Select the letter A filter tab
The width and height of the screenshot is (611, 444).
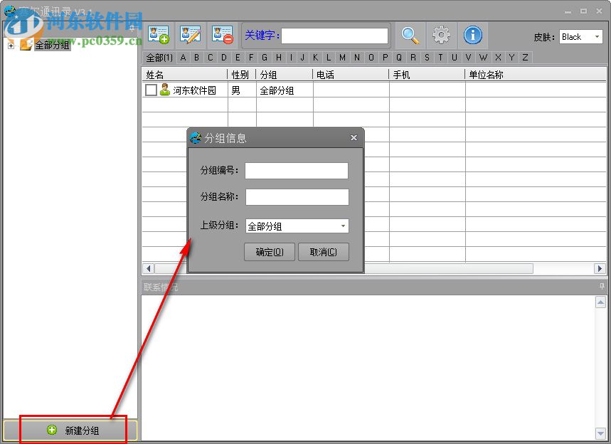[182, 58]
